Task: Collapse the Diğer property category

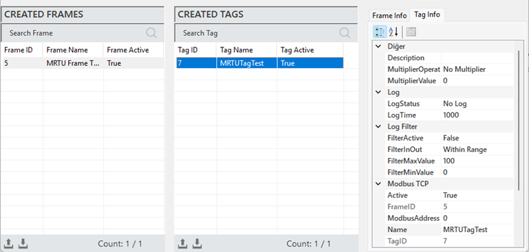Action: [x=379, y=47]
